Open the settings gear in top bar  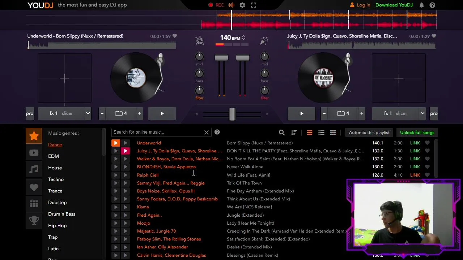click(x=242, y=5)
